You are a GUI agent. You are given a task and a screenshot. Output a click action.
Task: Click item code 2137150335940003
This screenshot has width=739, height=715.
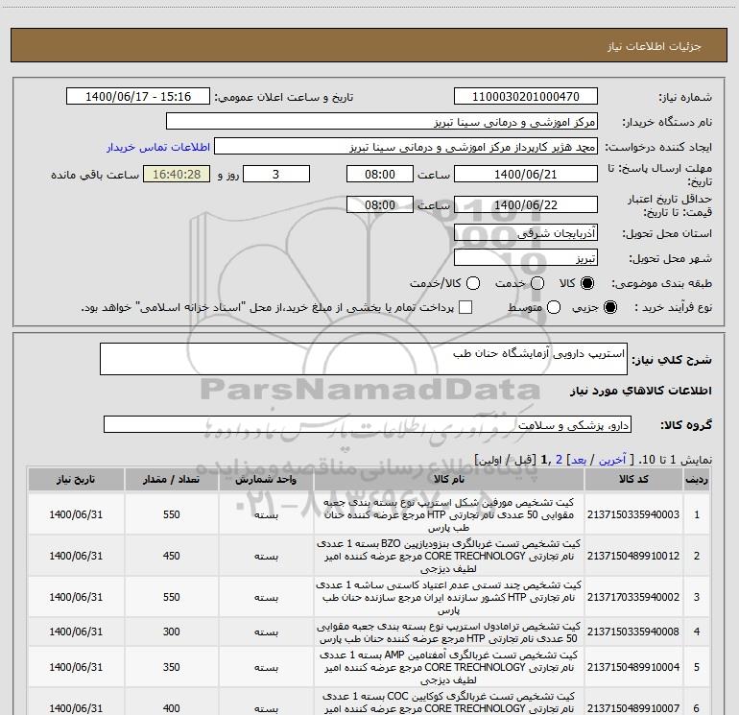633,514
